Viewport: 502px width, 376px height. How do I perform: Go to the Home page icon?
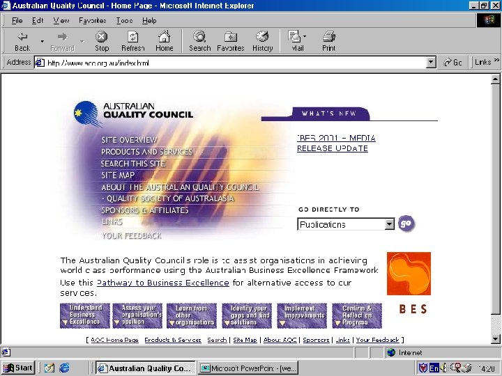pyautogui.click(x=165, y=42)
